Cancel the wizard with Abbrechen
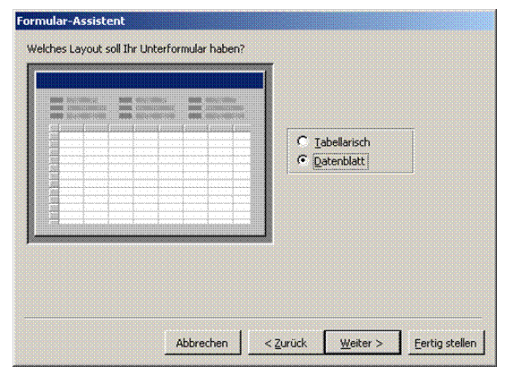 (x=202, y=343)
